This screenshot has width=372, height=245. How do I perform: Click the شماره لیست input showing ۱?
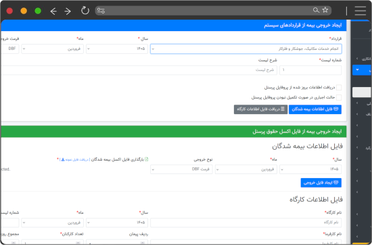310,70
